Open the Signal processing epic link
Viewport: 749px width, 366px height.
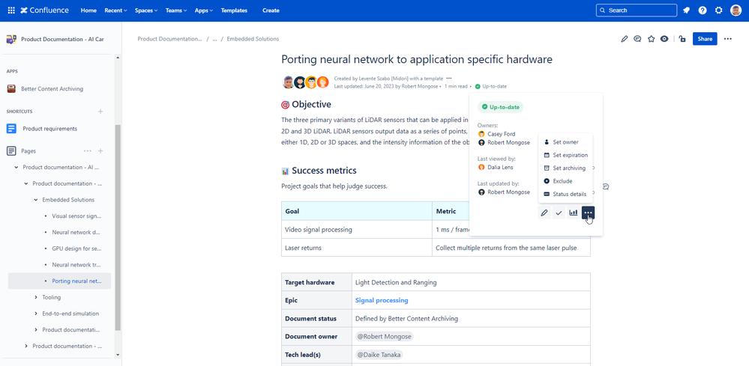coord(382,300)
